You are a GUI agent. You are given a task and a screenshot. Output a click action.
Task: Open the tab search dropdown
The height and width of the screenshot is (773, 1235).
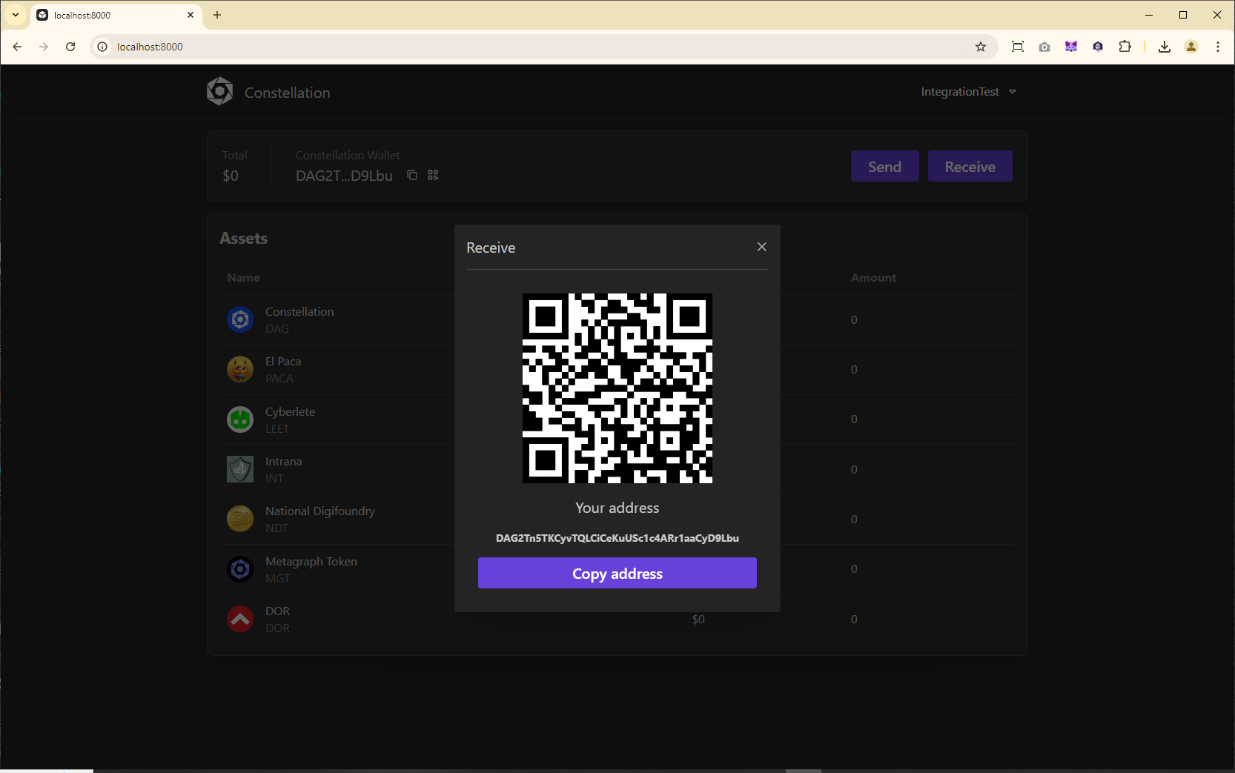pos(15,15)
